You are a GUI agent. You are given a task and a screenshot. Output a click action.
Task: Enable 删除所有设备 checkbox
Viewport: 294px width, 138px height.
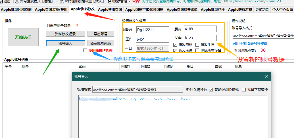coord(197,51)
